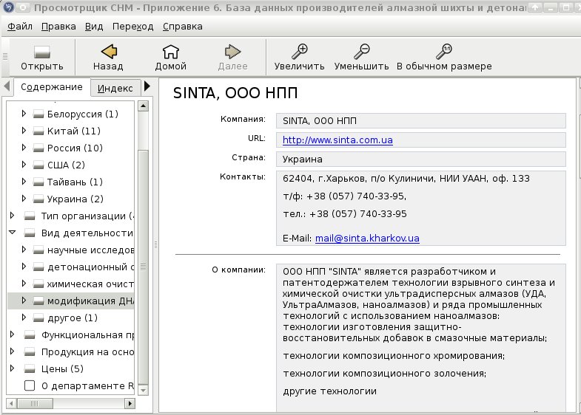Viewport: 581px width, 415px height.
Task: Select the Россия (10) label
Action: (75, 148)
